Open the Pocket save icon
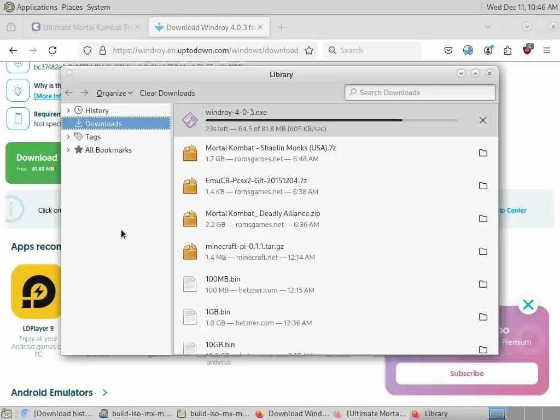Image resolution: width=560 pixels, height=420 pixels. click(448, 50)
